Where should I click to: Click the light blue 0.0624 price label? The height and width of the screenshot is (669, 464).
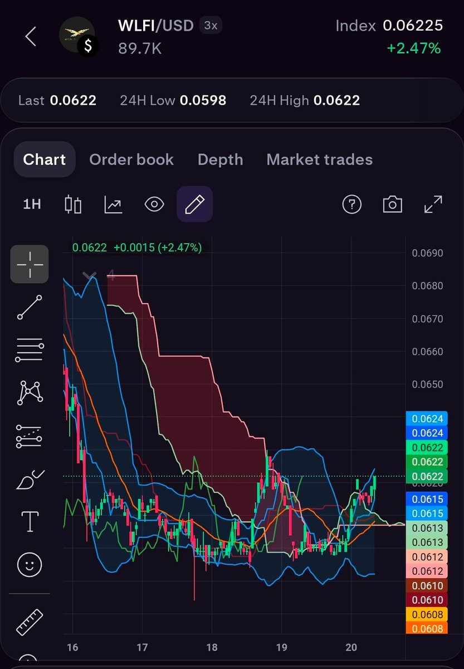coord(428,419)
